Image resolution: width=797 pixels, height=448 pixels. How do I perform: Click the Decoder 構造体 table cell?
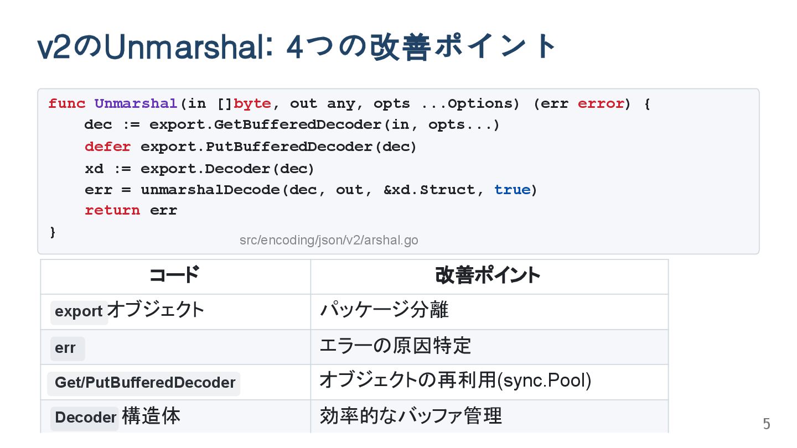coord(117,417)
